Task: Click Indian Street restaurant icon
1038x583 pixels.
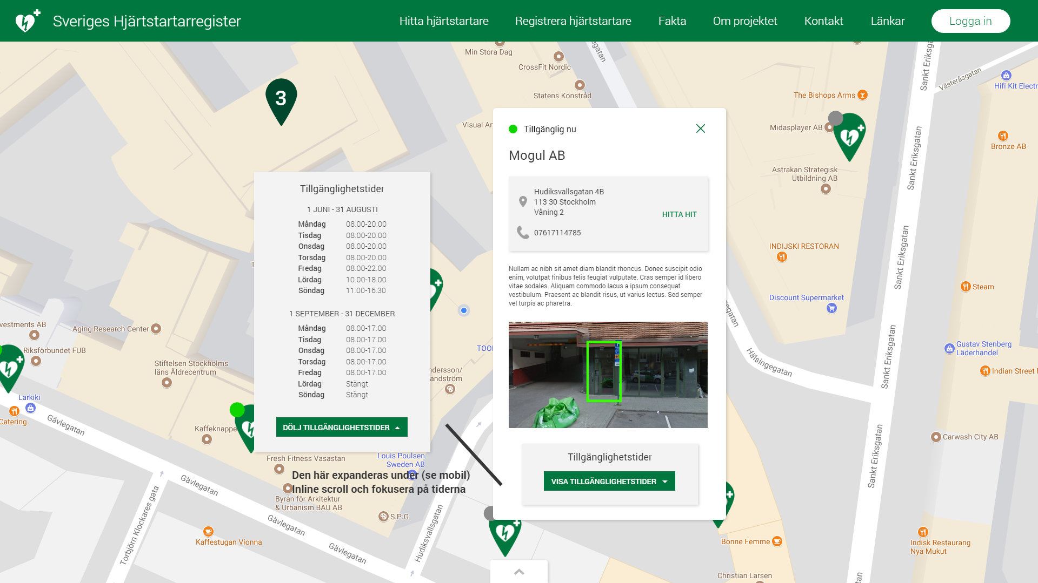Action: tap(985, 371)
